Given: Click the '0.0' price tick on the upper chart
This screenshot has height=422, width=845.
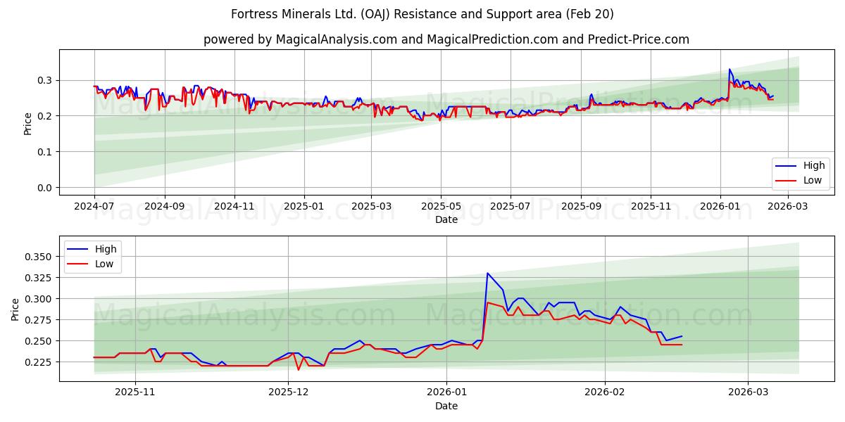Looking at the screenshot, I should click(x=46, y=188).
